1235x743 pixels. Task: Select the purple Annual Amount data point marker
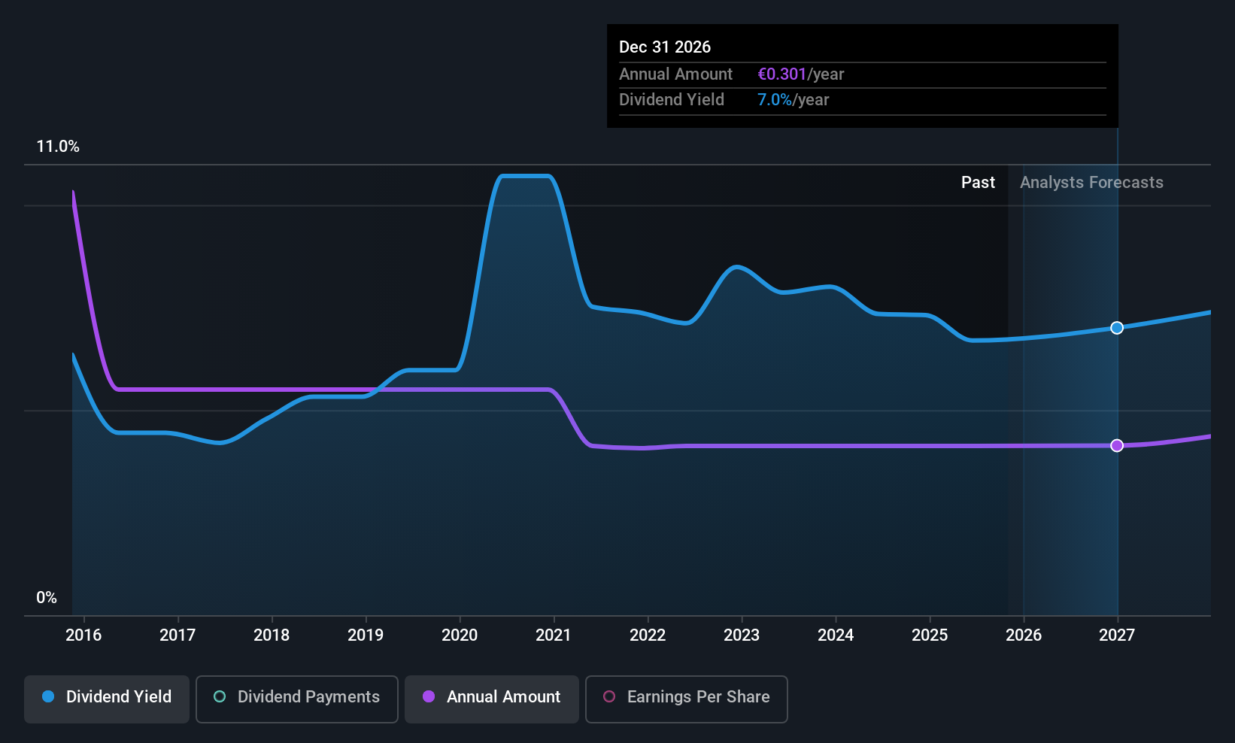[x=1117, y=445]
